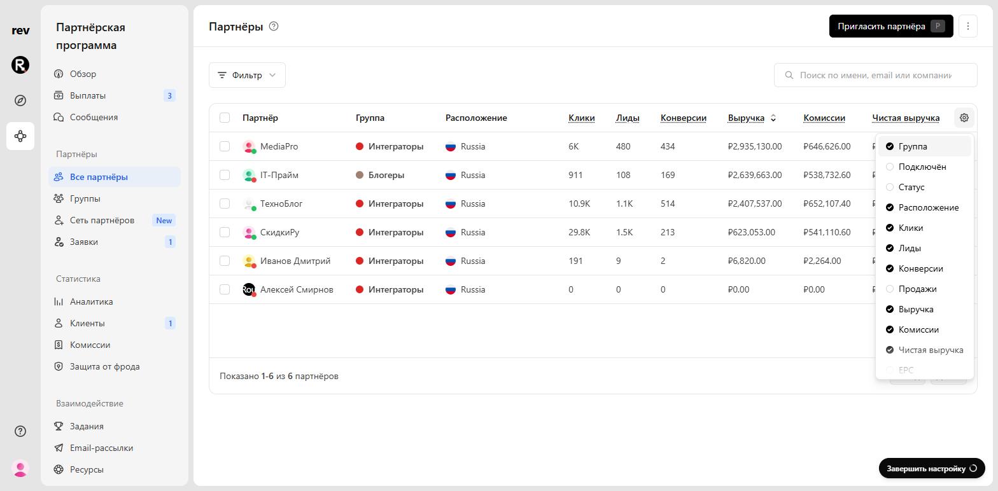Viewport: 998px width, 491px height.
Task: Click the brown Блогеры color dot
Action: pyautogui.click(x=360, y=175)
